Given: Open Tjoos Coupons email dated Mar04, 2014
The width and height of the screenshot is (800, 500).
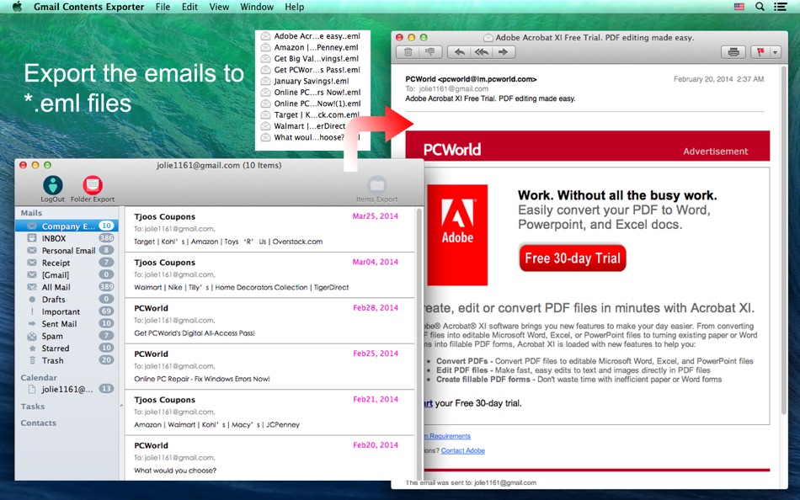Looking at the screenshot, I should click(x=270, y=275).
